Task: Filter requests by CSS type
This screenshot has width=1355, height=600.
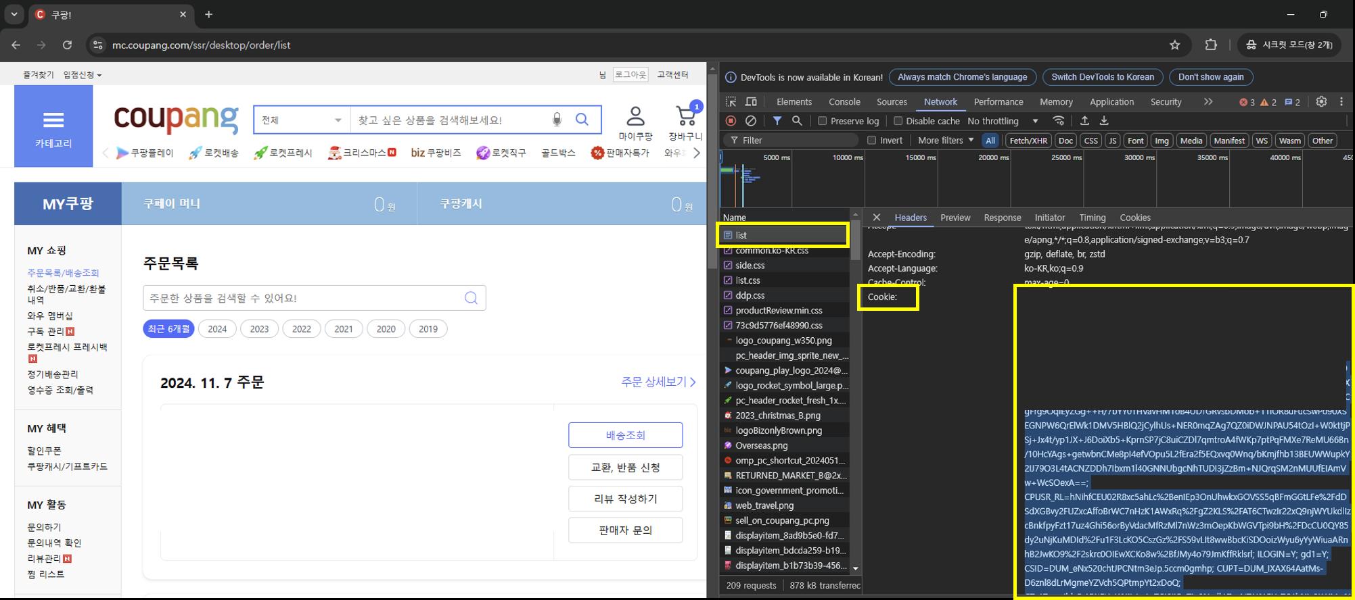Action: tap(1090, 141)
